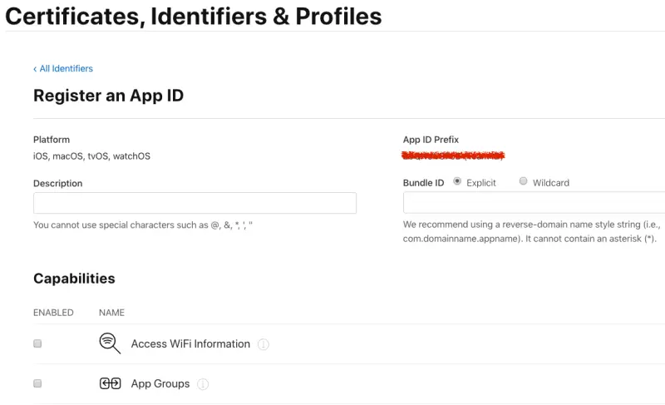Focus the Description text field

(195, 204)
